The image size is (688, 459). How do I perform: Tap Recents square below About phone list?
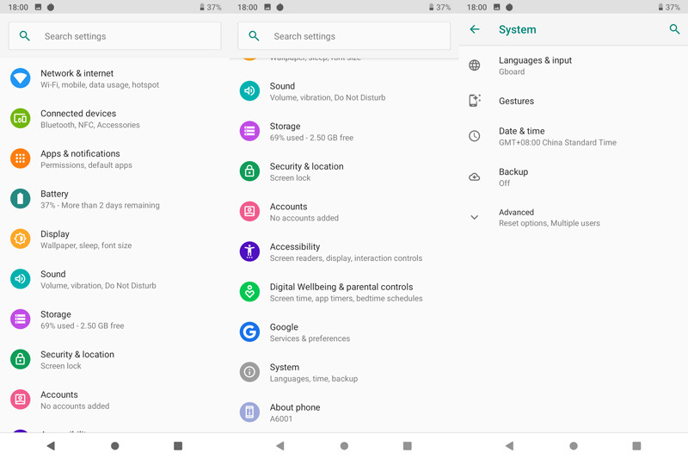click(x=407, y=446)
